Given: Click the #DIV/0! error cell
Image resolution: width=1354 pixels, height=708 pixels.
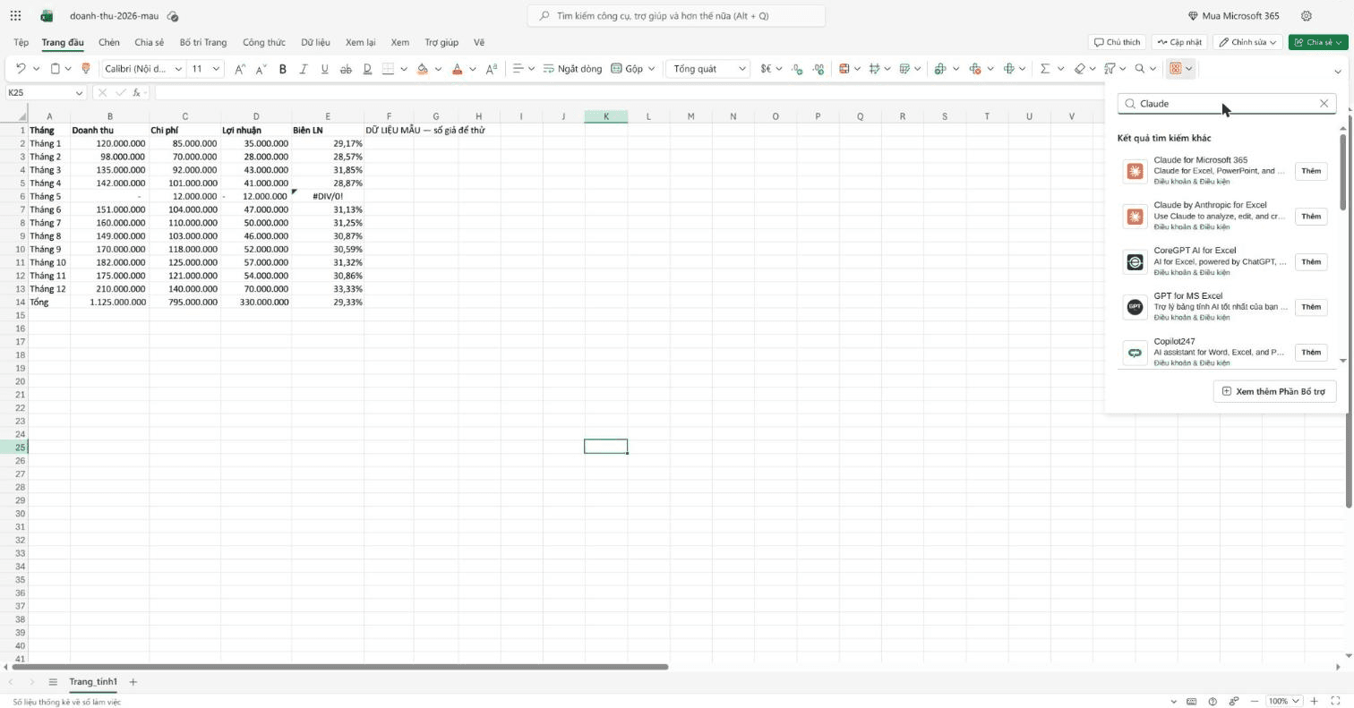Looking at the screenshot, I should pos(328,196).
